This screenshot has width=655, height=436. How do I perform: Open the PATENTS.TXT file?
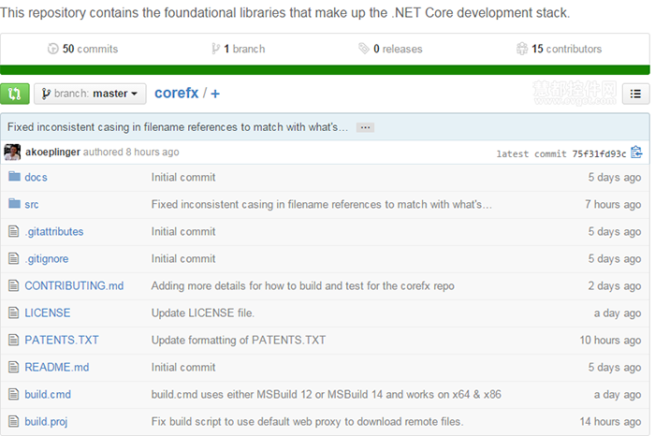pyautogui.click(x=62, y=340)
